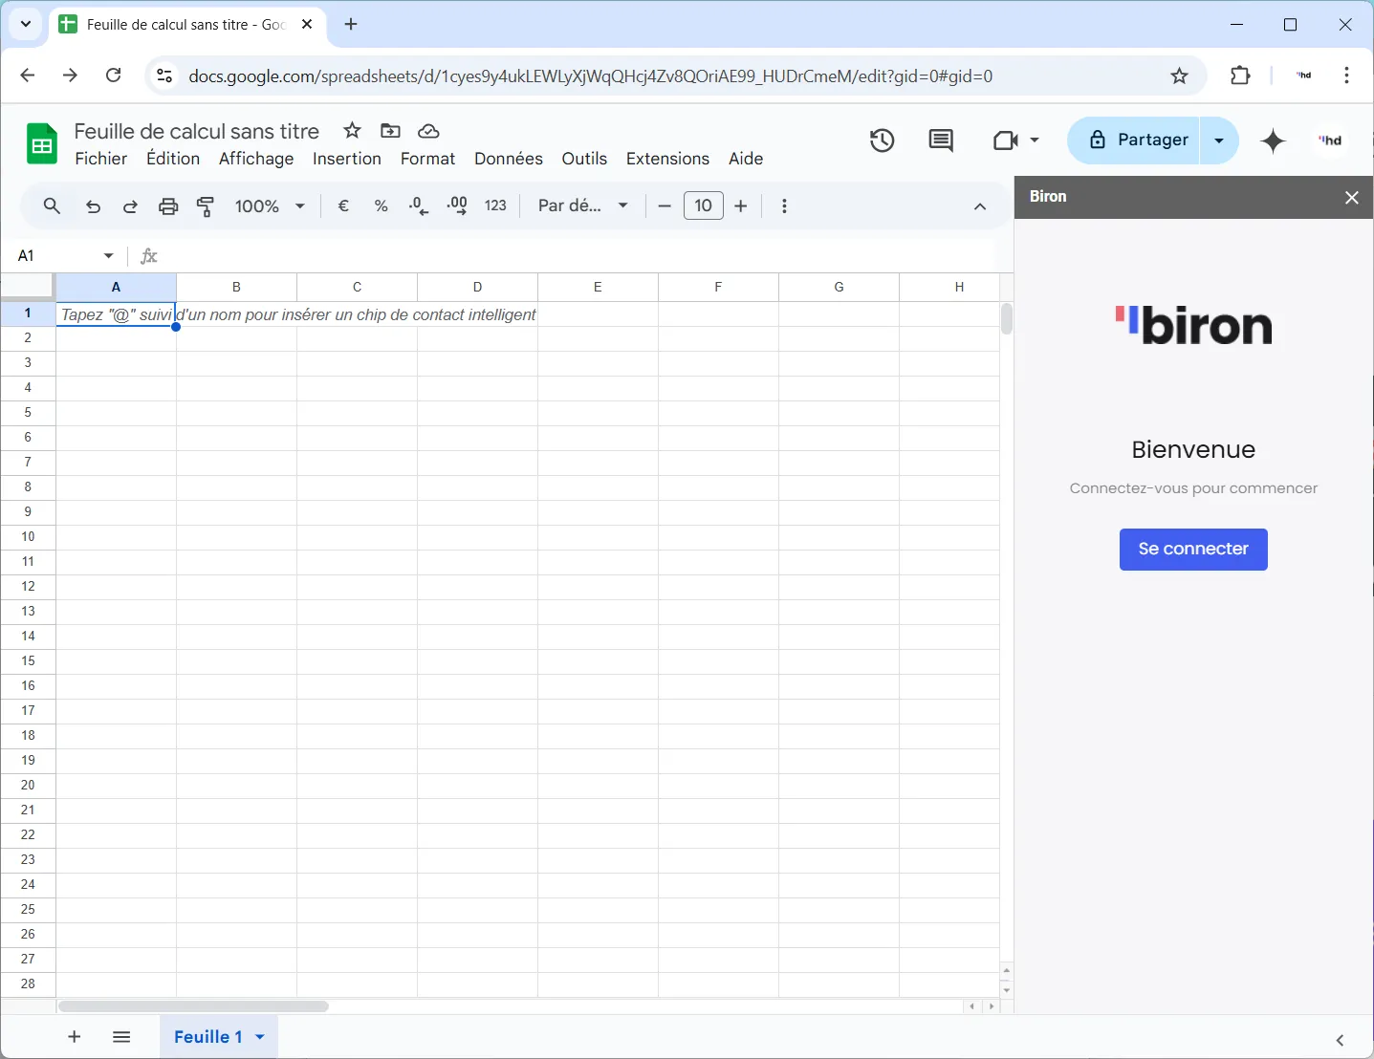This screenshot has width=1374, height=1059.
Task: Reload the browser page
Action: (x=114, y=76)
